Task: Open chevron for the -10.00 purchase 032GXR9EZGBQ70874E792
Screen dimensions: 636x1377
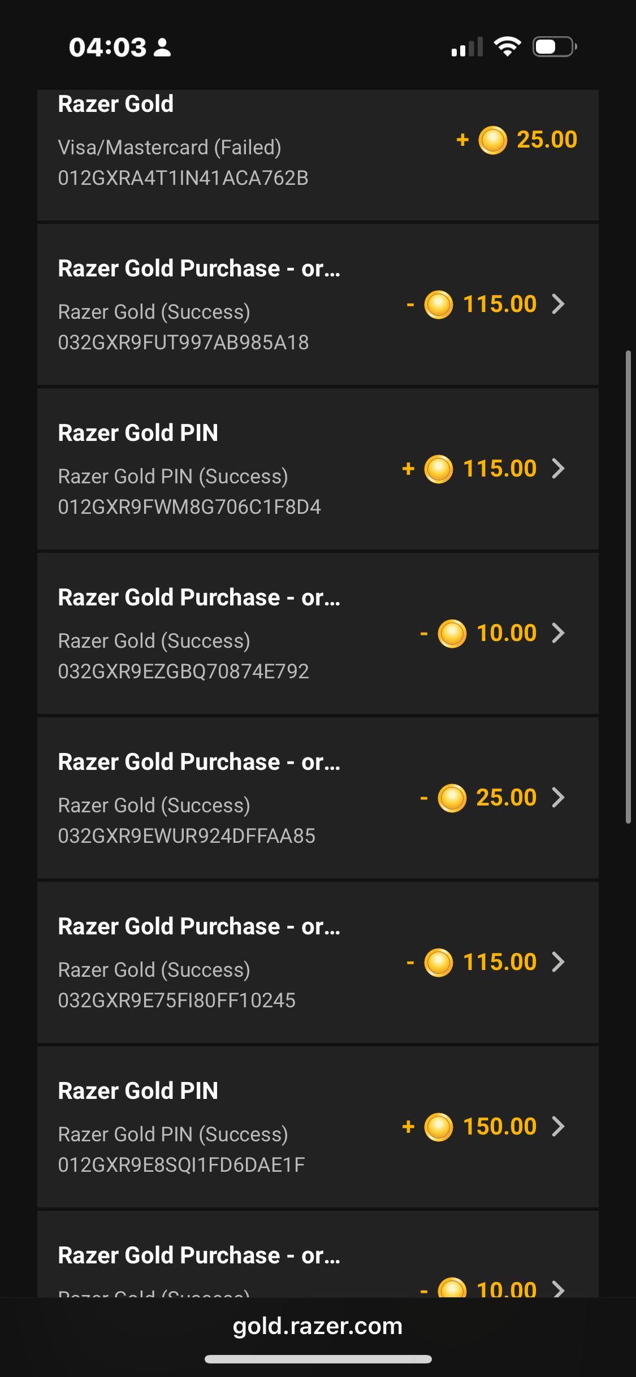Action: tap(558, 633)
